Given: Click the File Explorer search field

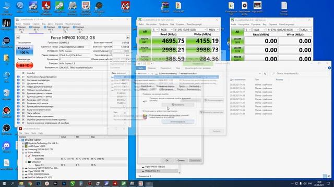Looking at the screenshot, I should 299,74.
